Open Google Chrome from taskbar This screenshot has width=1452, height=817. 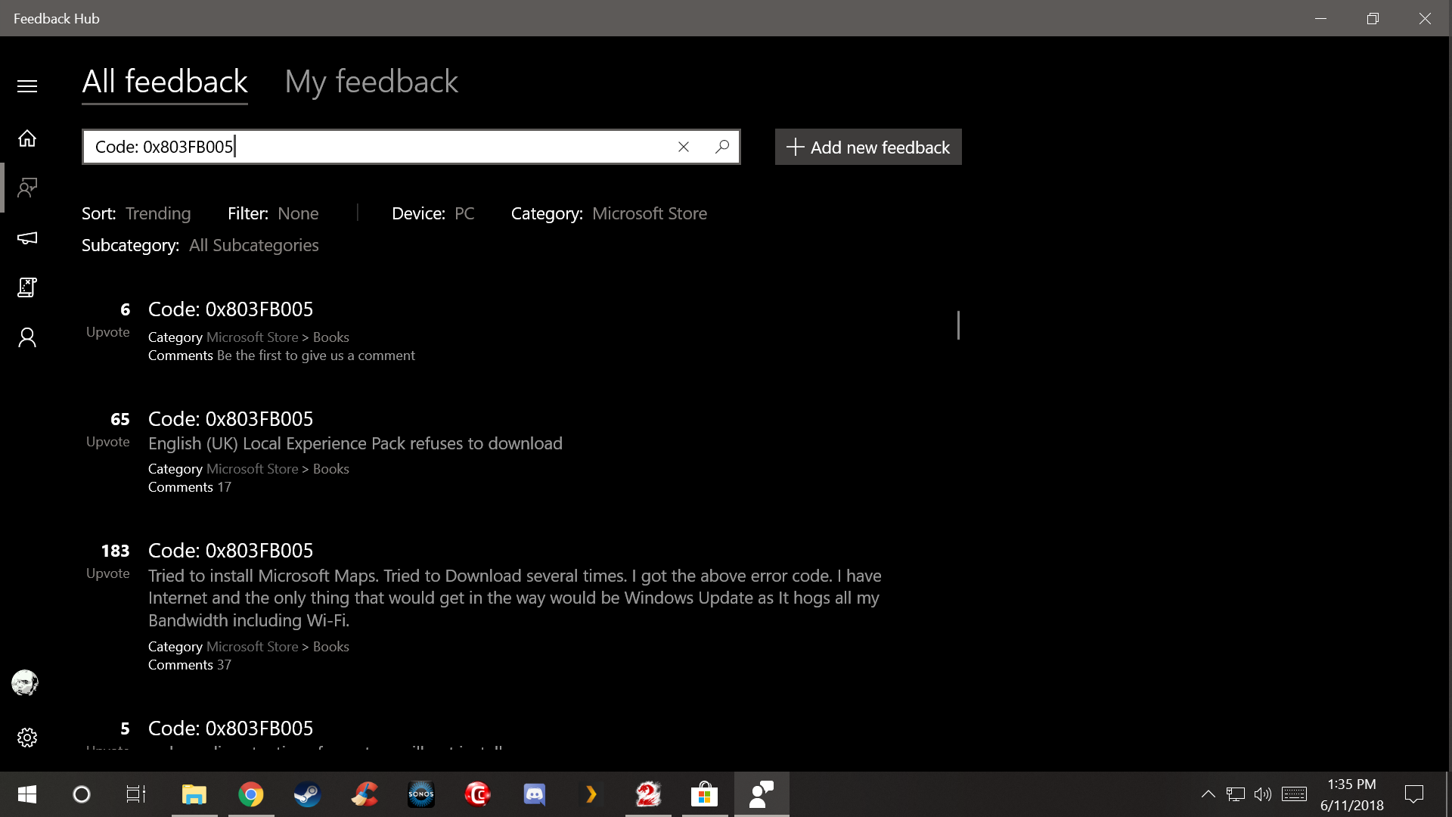251,794
